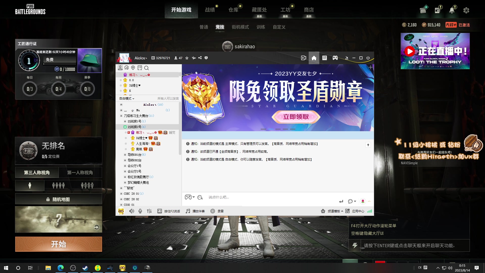The image size is (485, 273).
Task: Select the 竞技 game mode tab
Action: tap(220, 27)
